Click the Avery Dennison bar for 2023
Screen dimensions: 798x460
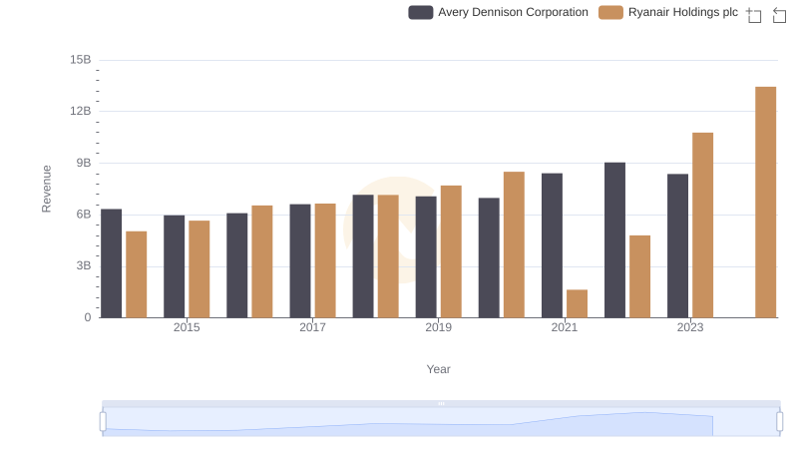tap(677, 245)
